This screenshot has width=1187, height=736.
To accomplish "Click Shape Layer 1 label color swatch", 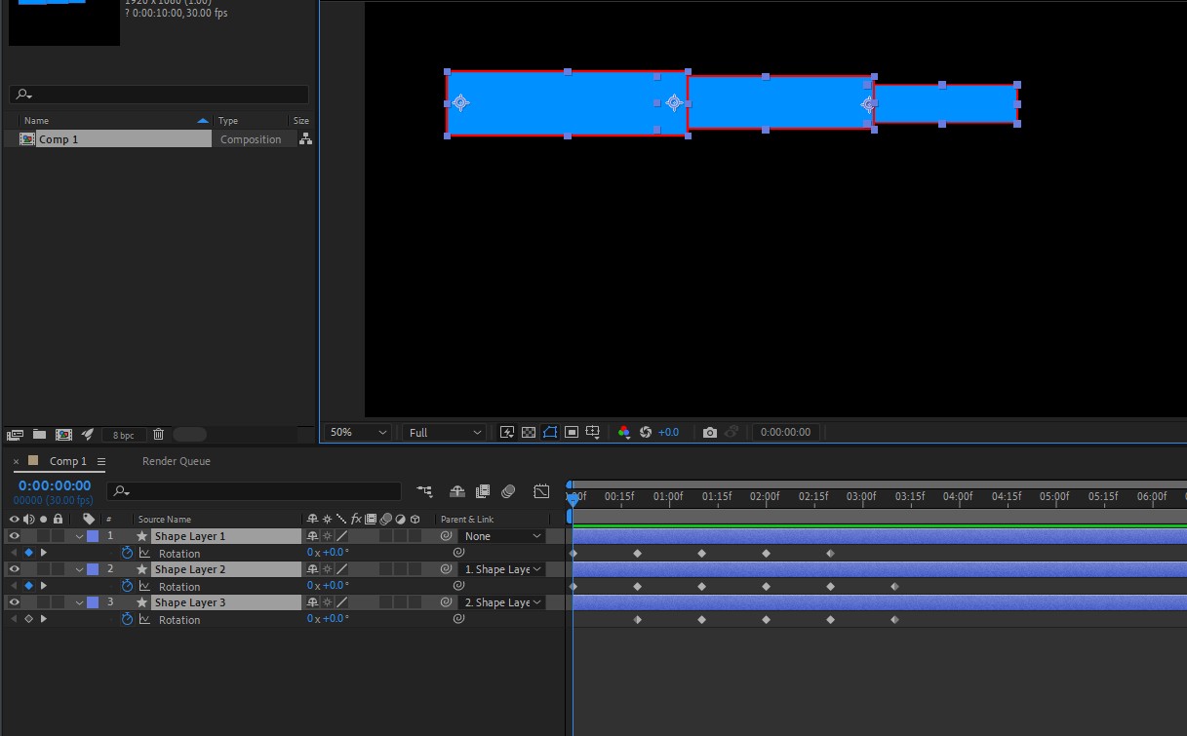I will 93,536.
